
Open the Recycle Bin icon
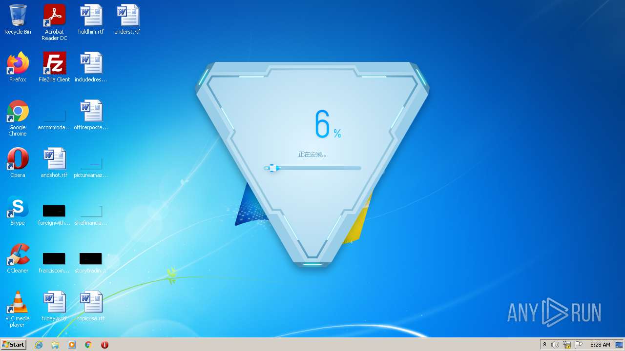pyautogui.click(x=18, y=20)
